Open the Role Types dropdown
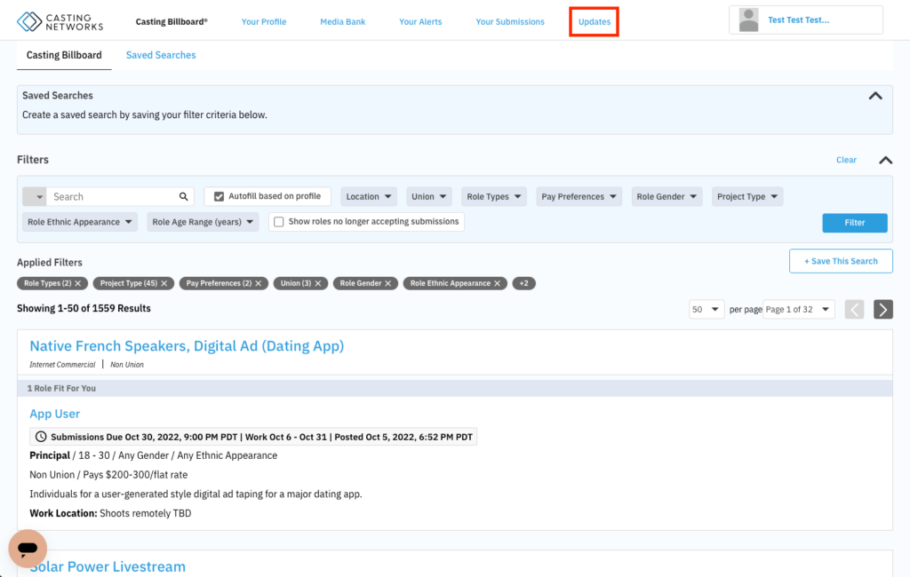Viewport: 910px width, 577px height. tap(494, 196)
